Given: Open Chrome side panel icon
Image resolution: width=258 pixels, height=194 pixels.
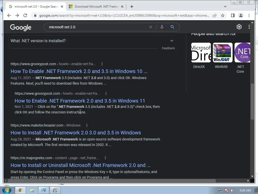Looking at the screenshot, I should pos(233,15).
